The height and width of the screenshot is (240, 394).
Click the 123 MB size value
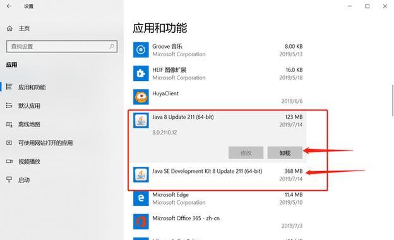pyautogui.click(x=294, y=117)
